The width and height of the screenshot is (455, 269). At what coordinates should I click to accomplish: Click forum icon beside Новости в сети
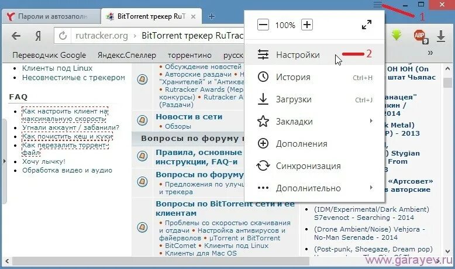[142, 120]
